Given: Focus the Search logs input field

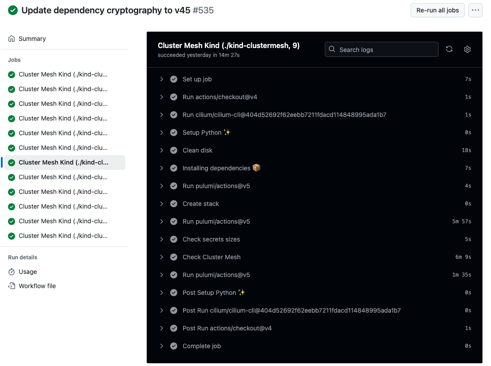Looking at the screenshot, I should point(381,49).
